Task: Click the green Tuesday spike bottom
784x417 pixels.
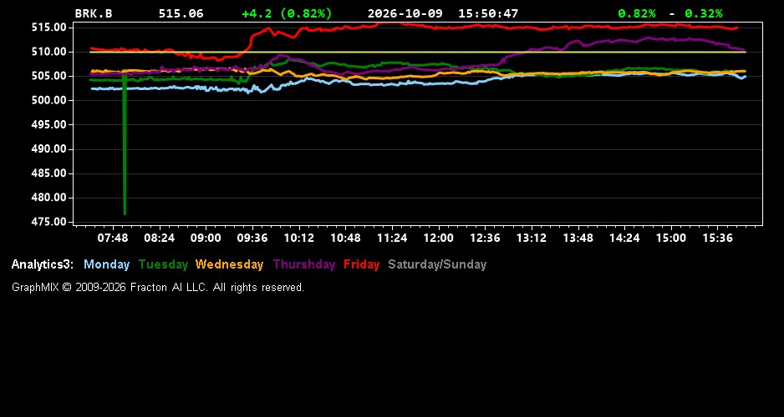Action: [x=125, y=212]
